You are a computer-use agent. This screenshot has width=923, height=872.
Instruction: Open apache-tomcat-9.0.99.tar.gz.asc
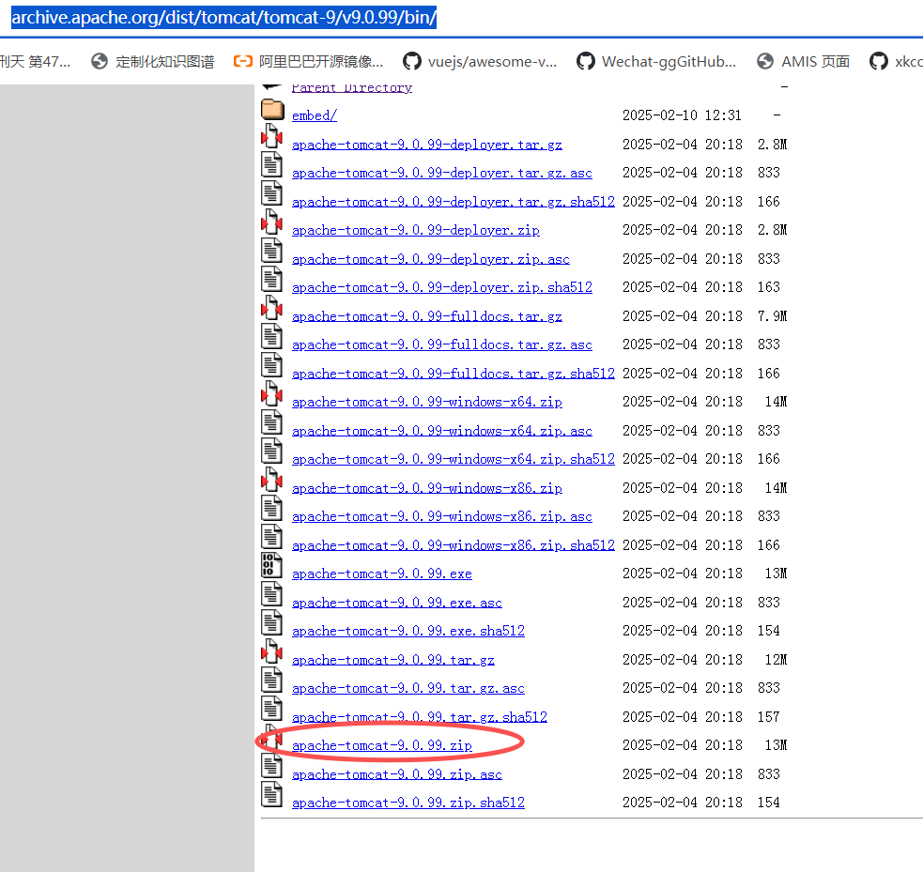click(x=408, y=688)
